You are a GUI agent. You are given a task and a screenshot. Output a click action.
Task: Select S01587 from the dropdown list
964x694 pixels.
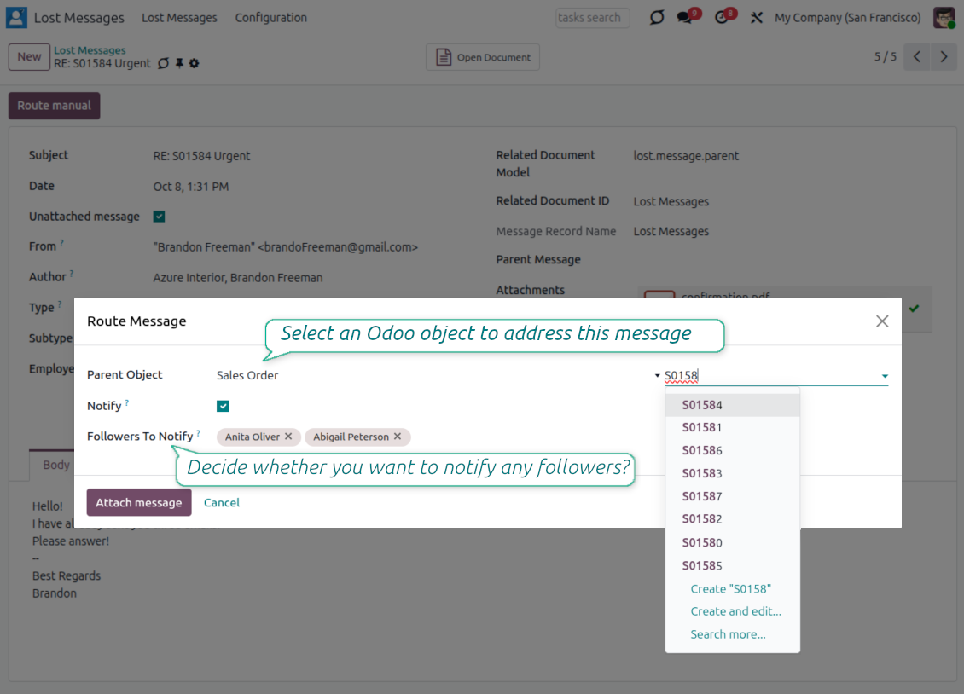pos(732,496)
